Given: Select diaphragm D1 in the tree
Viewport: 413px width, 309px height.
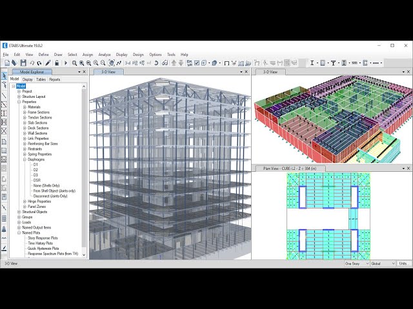Looking at the screenshot, I should point(35,165).
